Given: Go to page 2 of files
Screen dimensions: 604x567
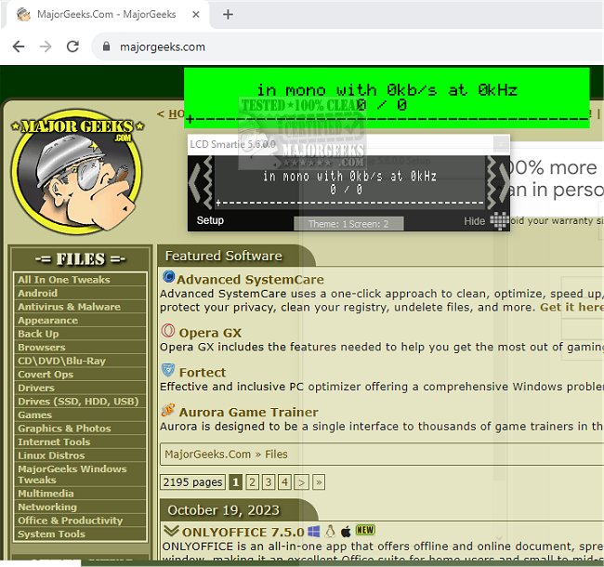Looking at the screenshot, I should point(253,481).
